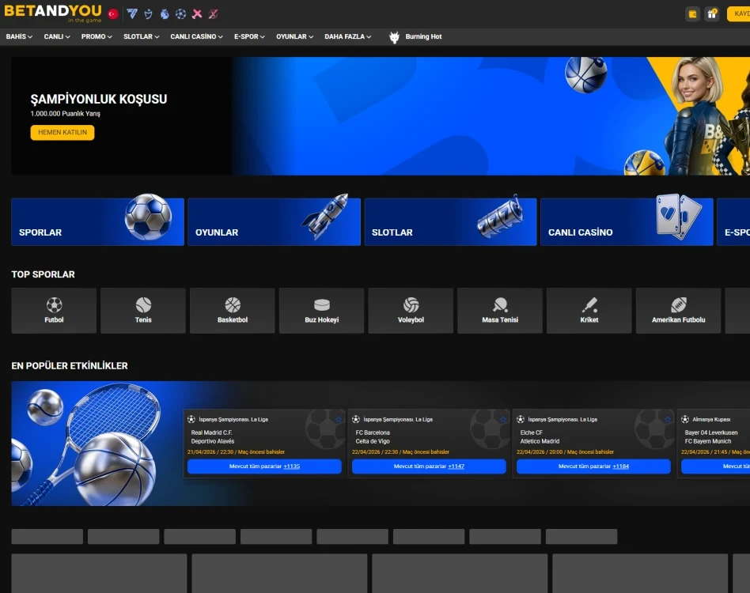
Task: Expand the E-SPOR menu
Action: pos(249,36)
